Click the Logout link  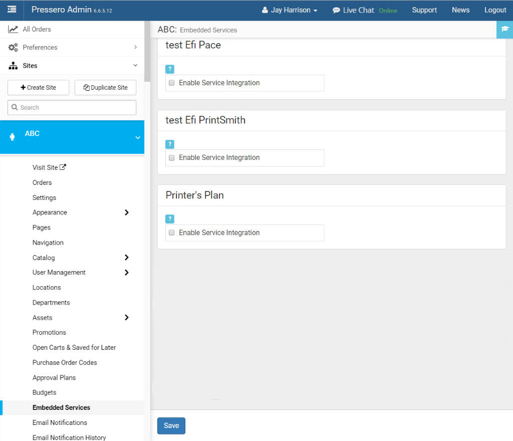(x=495, y=10)
